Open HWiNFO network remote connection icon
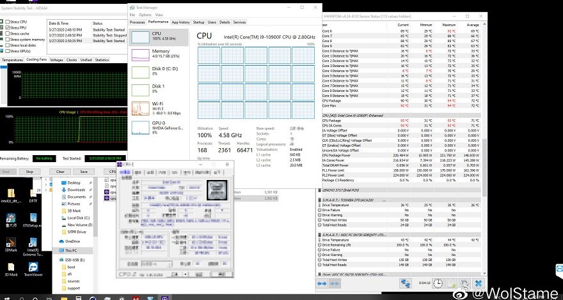563x300 pixels. [x=406, y=283]
